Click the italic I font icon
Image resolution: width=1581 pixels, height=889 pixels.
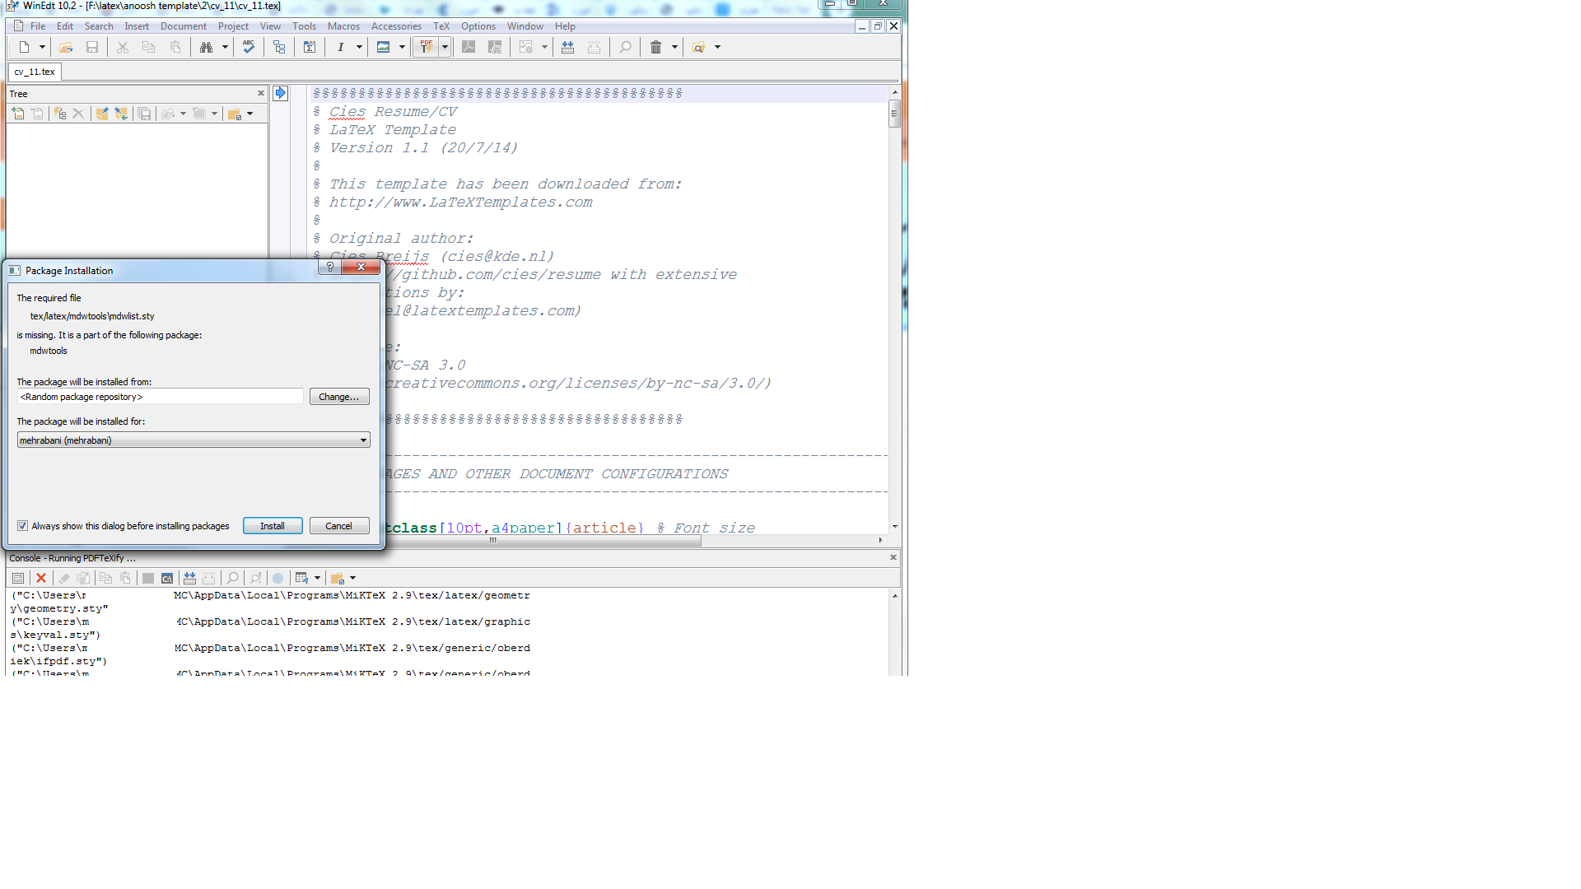(x=340, y=47)
